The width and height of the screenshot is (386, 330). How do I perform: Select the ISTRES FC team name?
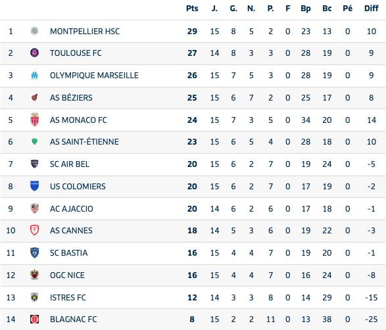68,298
